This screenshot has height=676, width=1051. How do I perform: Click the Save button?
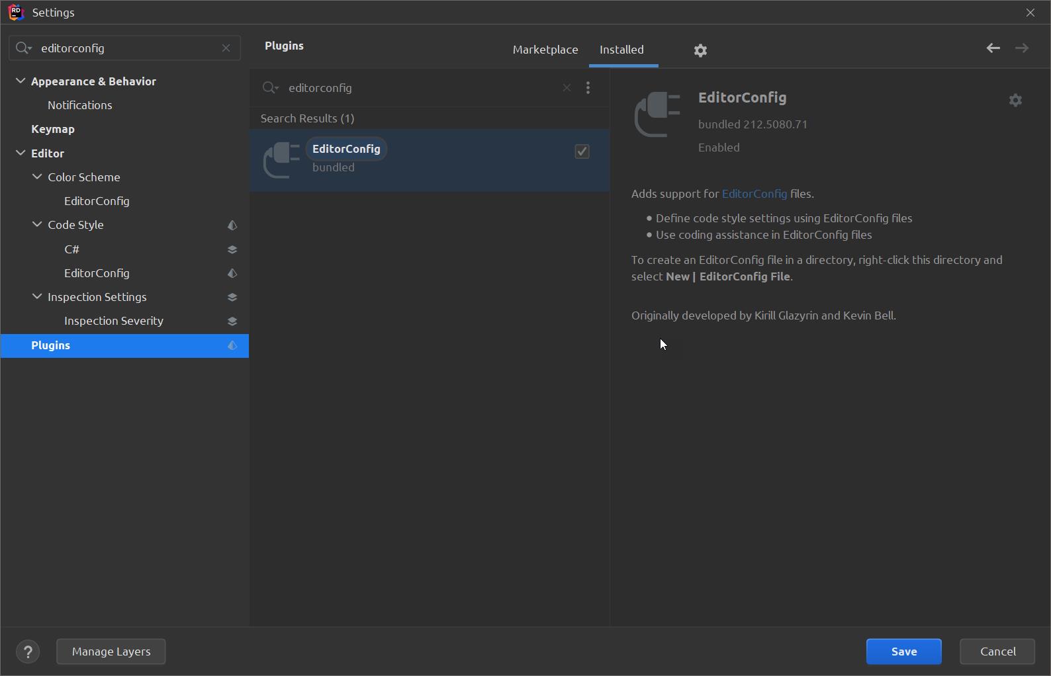pyautogui.click(x=903, y=652)
